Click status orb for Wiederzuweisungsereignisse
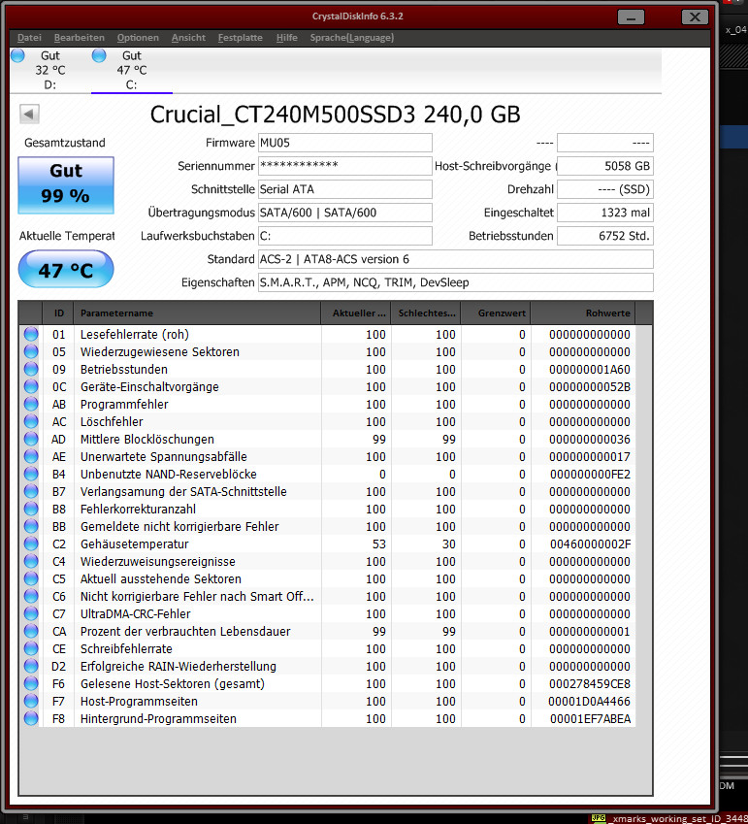The width and height of the screenshot is (748, 824). coord(31,561)
